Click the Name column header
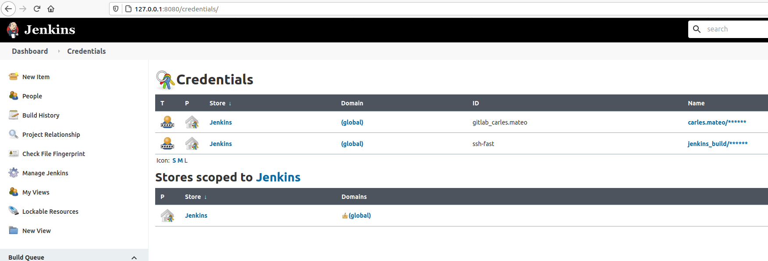Viewport: 768px width, 261px height. pos(696,103)
